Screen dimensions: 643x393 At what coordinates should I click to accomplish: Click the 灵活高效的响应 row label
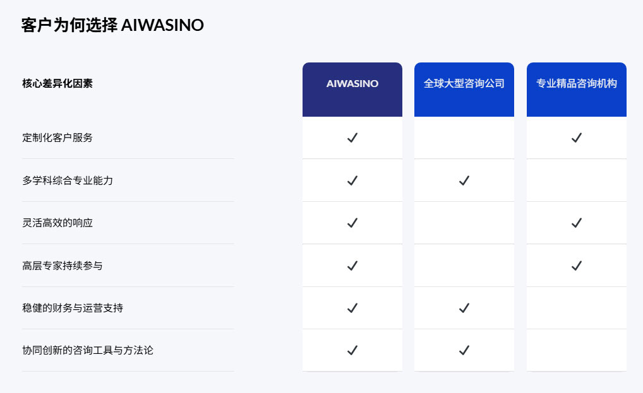57,223
